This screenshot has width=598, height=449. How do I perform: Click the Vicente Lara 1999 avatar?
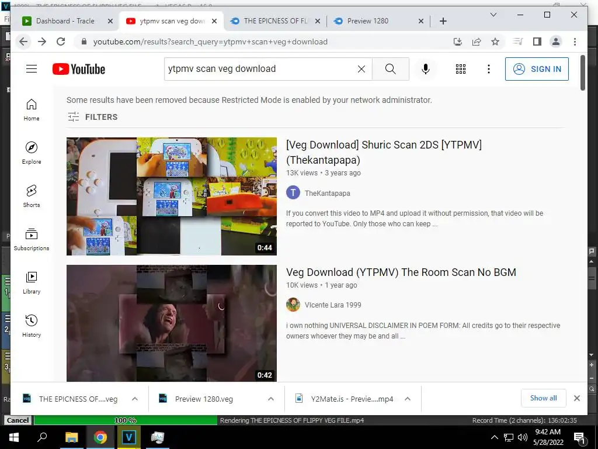(293, 305)
